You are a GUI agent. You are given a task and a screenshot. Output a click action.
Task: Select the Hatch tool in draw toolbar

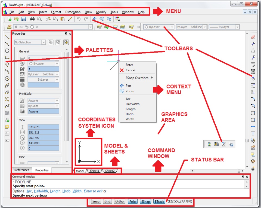tap(7, 113)
